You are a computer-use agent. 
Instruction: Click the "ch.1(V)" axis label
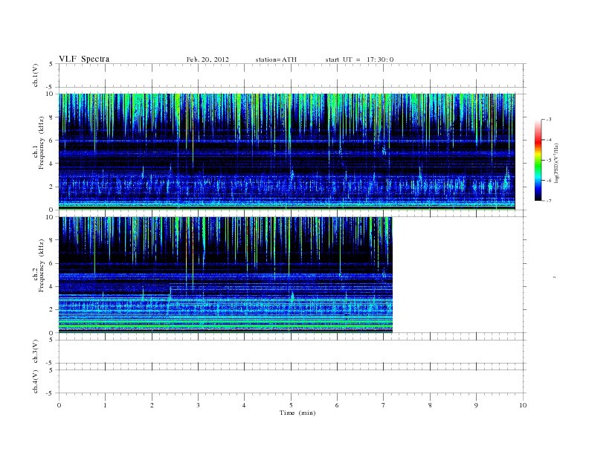[x=36, y=75]
